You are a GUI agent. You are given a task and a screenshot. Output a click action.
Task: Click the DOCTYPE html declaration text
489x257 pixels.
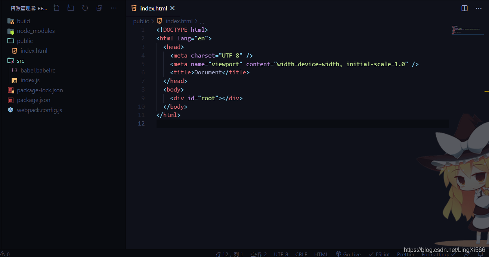182,30
